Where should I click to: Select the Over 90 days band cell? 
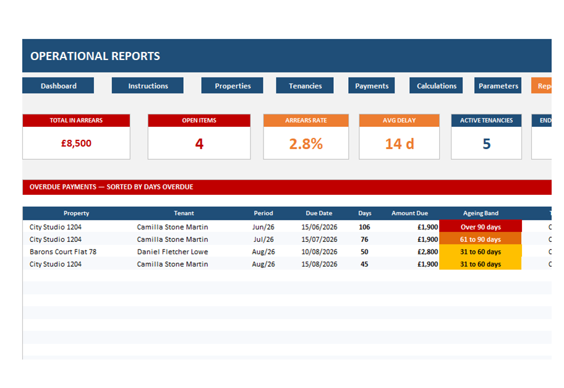(481, 226)
